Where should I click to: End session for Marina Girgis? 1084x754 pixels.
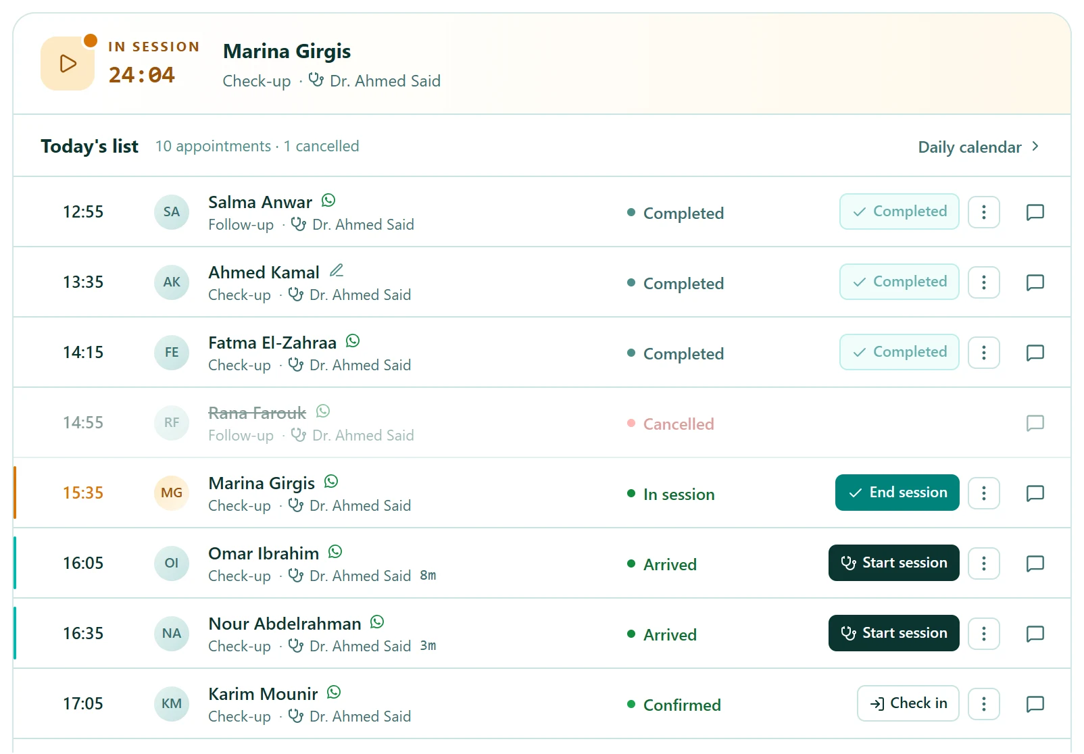(x=897, y=493)
